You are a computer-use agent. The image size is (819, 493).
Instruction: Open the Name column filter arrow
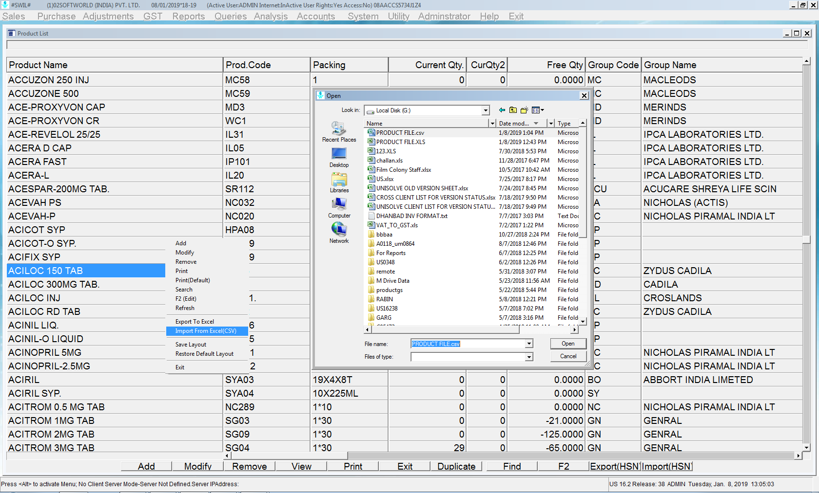tap(492, 124)
